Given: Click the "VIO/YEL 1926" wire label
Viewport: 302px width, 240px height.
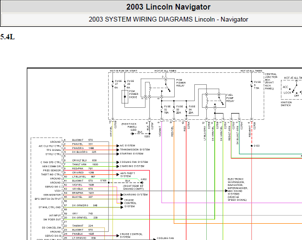Looking at the screenshot, I should tap(83, 185).
